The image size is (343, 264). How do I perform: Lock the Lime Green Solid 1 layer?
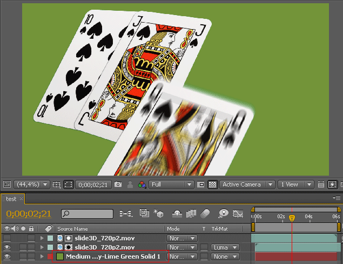click(31, 256)
